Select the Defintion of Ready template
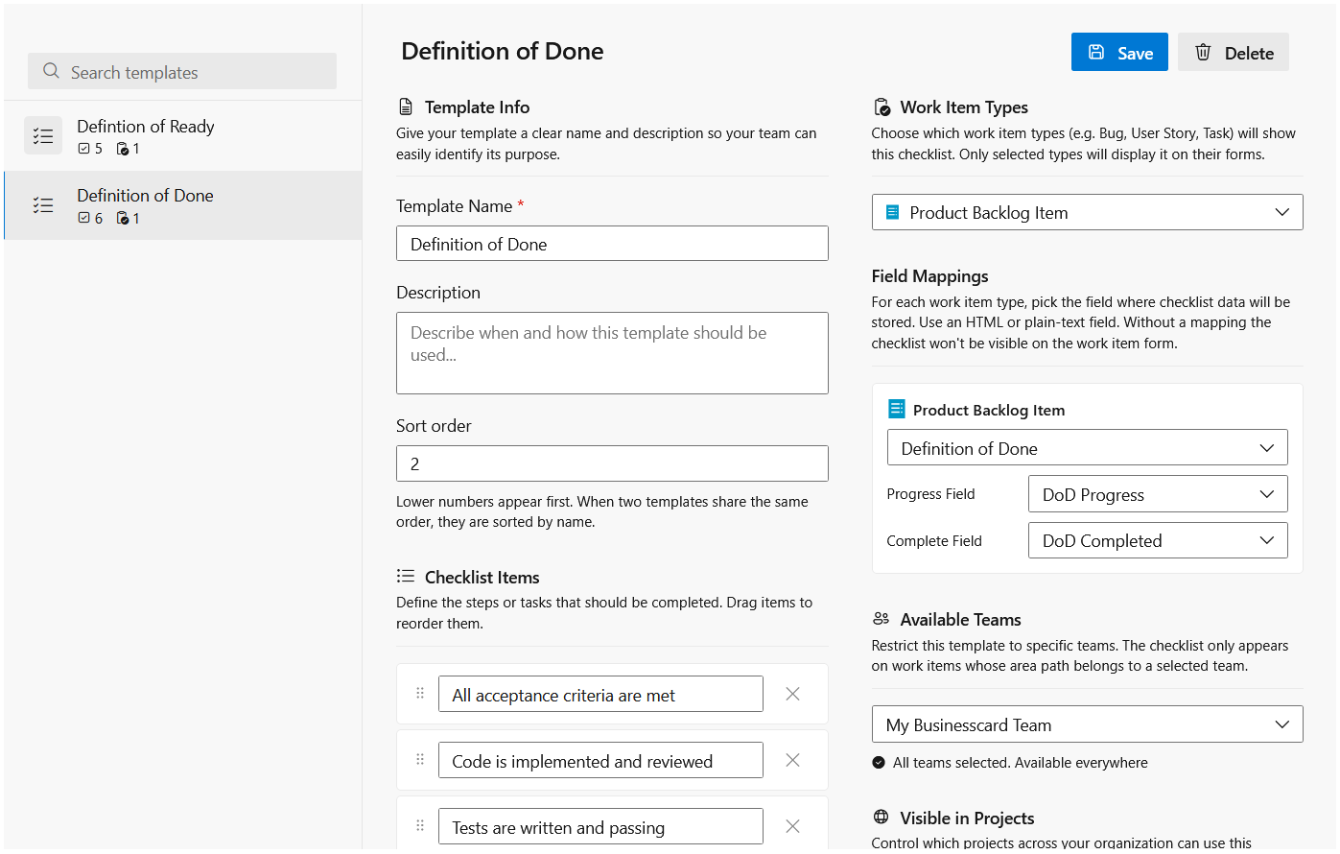The height and width of the screenshot is (854, 1340). click(x=183, y=136)
